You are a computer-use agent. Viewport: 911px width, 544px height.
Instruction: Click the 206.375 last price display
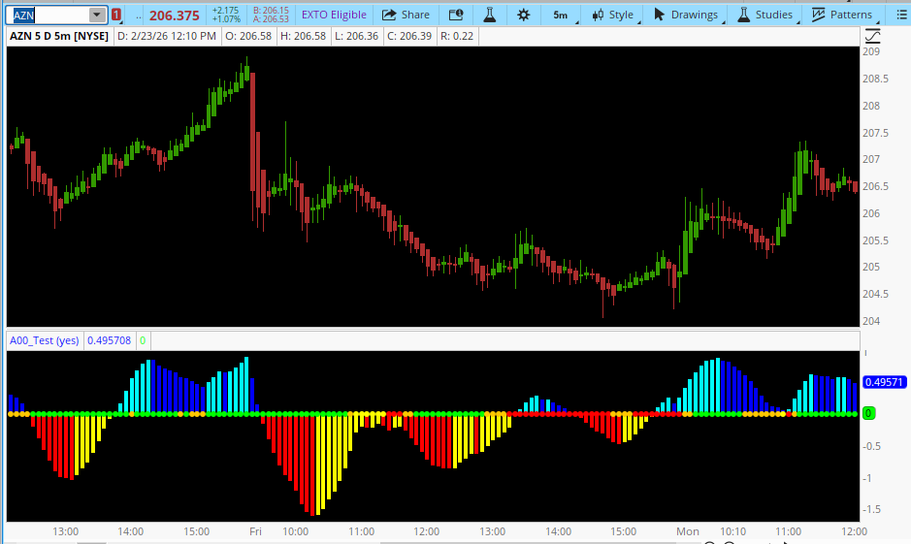tap(175, 16)
